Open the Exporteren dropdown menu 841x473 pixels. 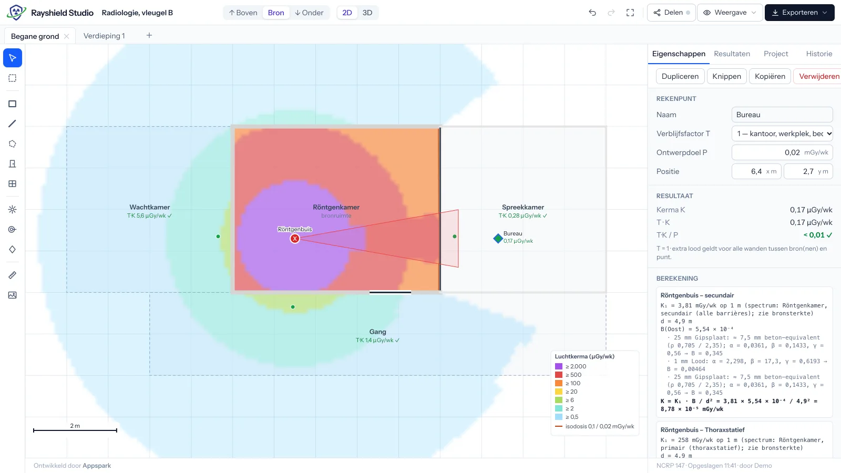[799, 13]
